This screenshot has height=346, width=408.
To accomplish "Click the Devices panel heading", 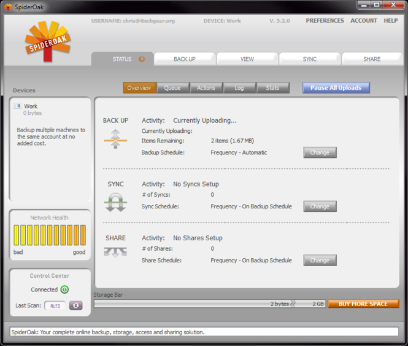I will tap(24, 90).
